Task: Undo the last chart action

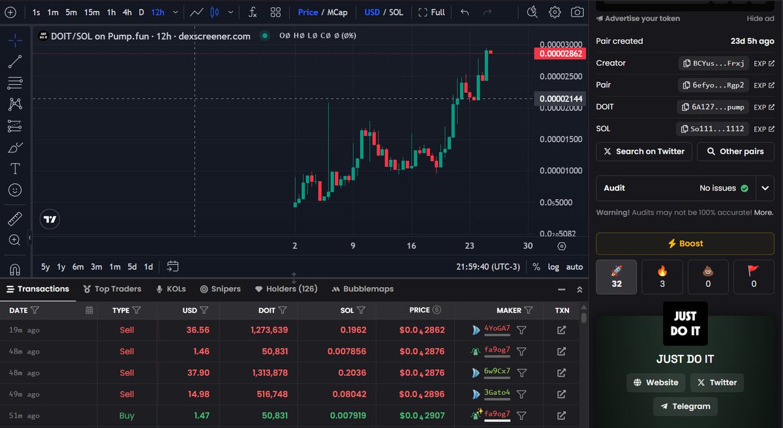Action: pyautogui.click(x=465, y=12)
